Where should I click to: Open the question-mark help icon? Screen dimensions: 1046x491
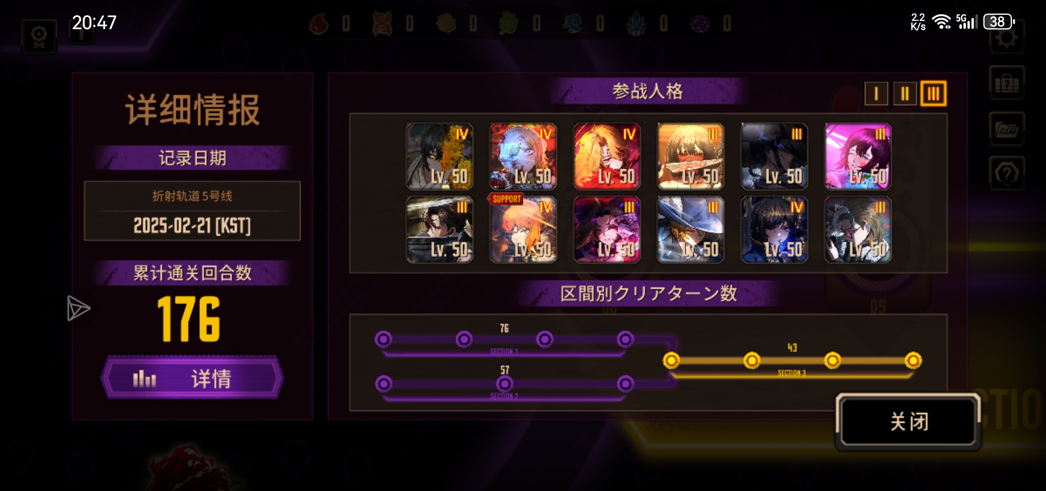(1007, 174)
